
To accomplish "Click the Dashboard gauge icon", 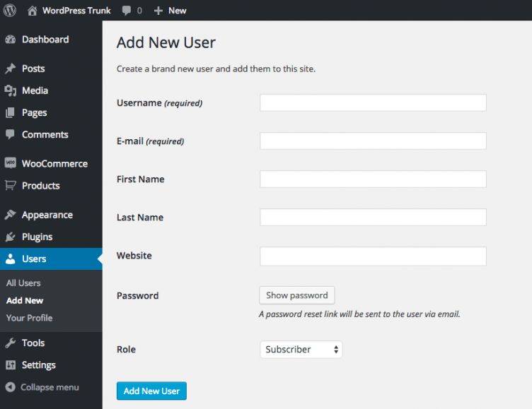I will 10,40.
